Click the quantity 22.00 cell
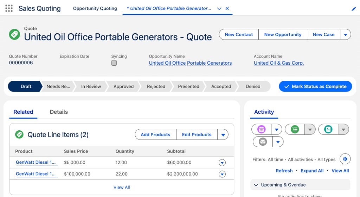The image size is (360, 197). 121,174
